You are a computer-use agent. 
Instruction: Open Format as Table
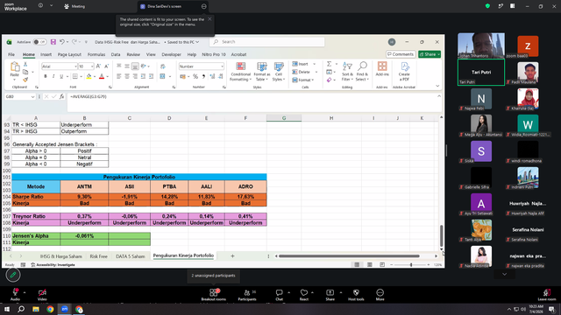click(262, 72)
